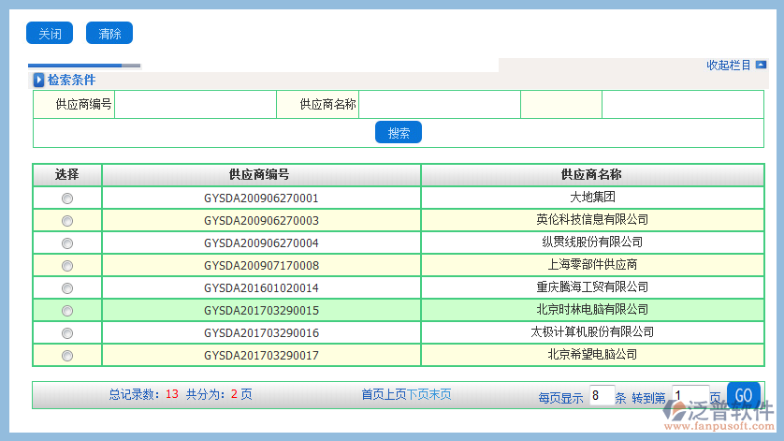Click the GO page jump button

coord(744,395)
